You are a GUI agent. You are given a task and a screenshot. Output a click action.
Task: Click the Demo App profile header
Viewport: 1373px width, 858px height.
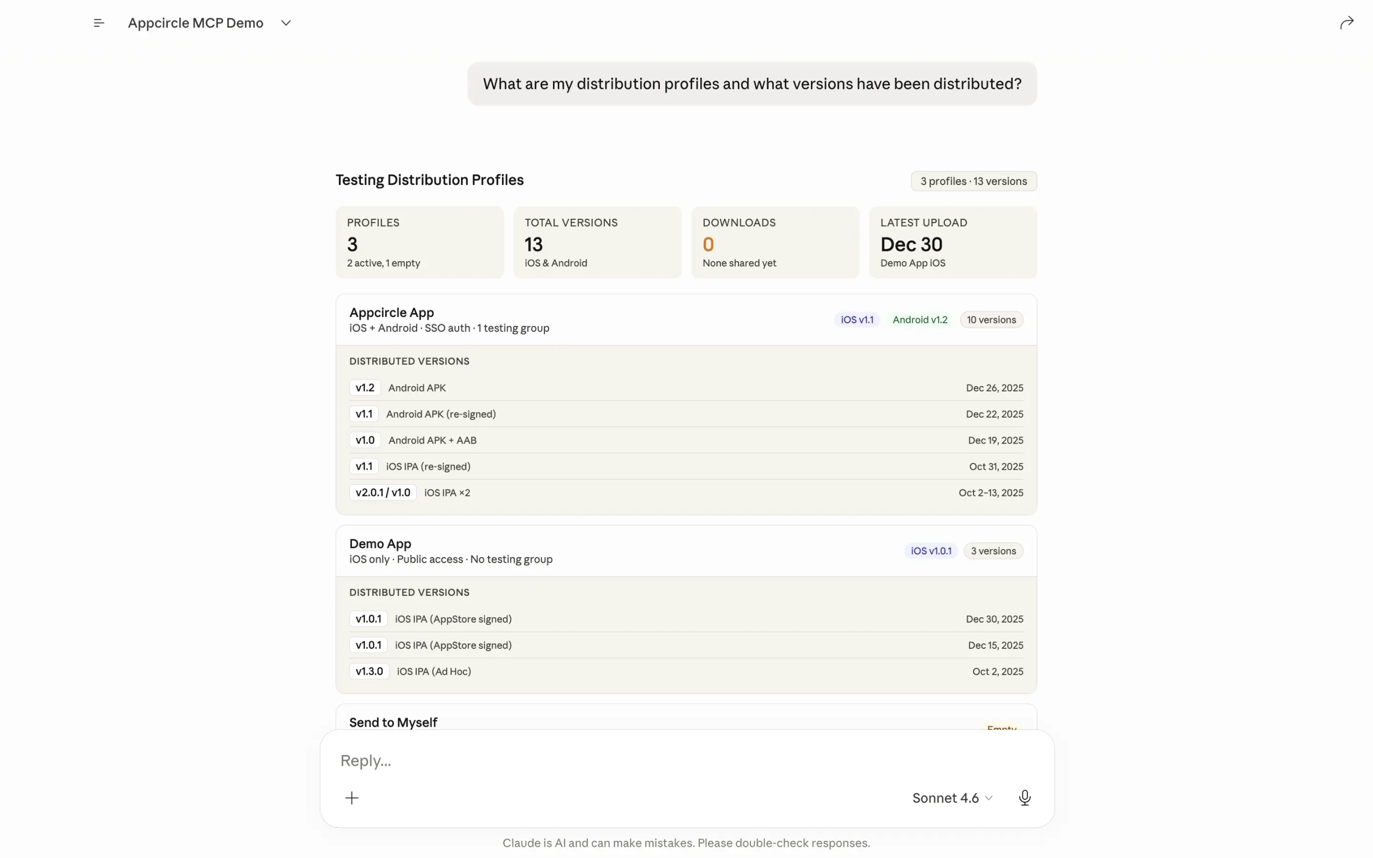686,551
